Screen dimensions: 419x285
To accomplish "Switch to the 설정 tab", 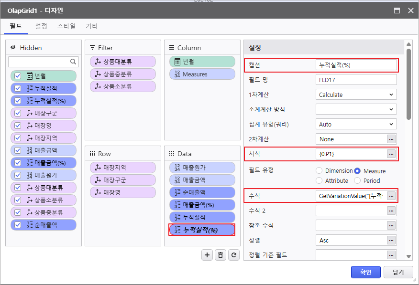I will [41, 26].
